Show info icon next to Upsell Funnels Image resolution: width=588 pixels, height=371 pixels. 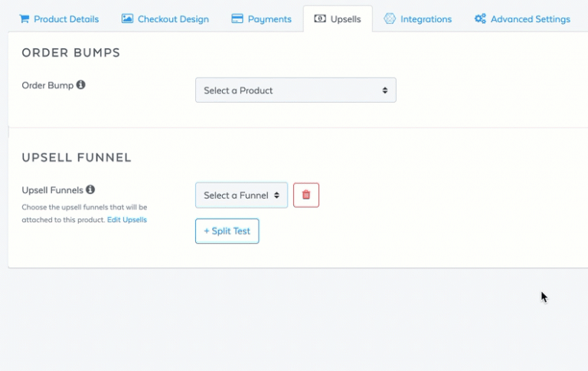pyautogui.click(x=90, y=189)
